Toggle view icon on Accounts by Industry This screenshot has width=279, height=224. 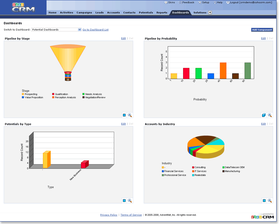pos(264,200)
